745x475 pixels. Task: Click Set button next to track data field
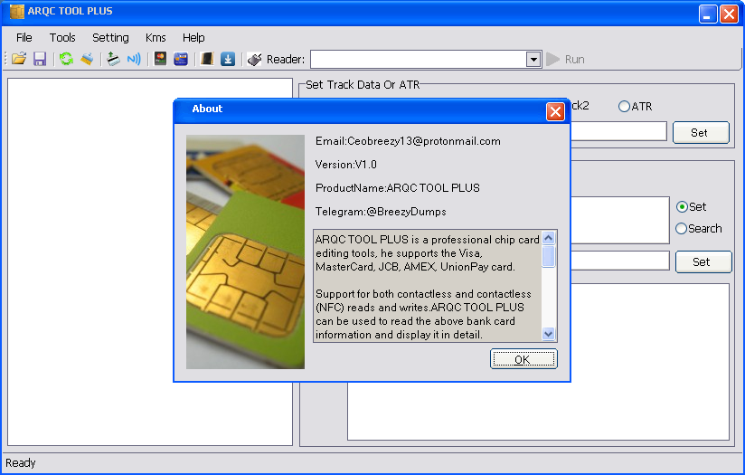pos(700,132)
